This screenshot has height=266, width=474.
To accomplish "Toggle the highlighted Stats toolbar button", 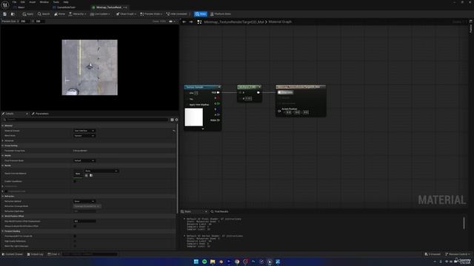I will [x=201, y=14].
